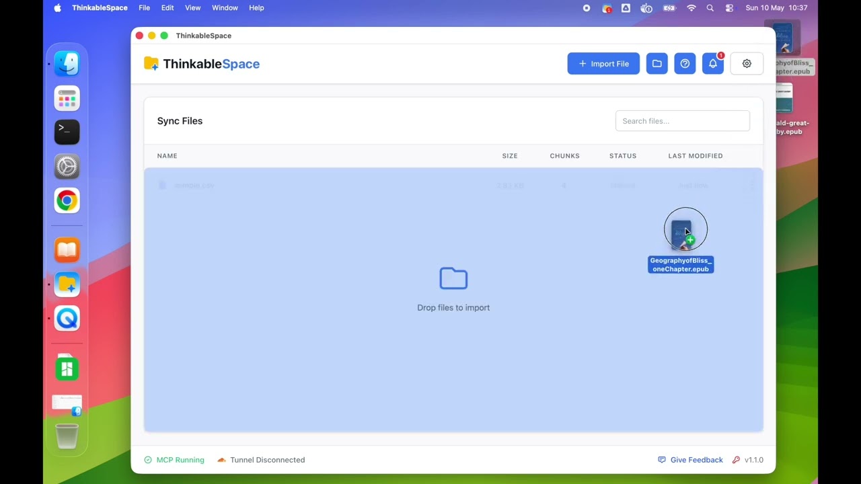Click the Sync Files heading
Viewport: 861px width, 484px height.
(180, 121)
